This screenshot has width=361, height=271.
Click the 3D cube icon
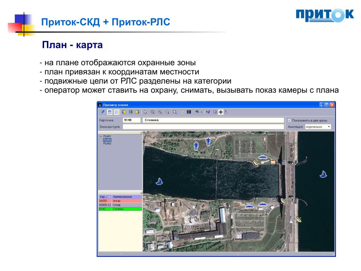point(208,112)
